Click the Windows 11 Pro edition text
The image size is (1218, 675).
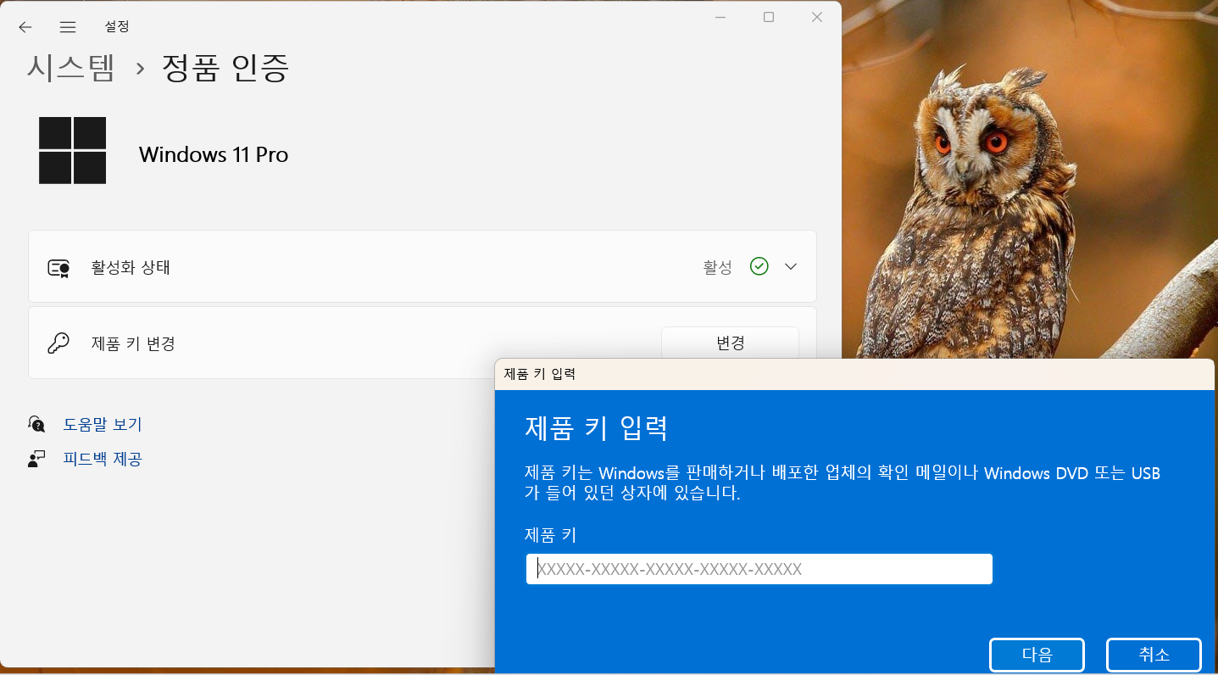214,154
